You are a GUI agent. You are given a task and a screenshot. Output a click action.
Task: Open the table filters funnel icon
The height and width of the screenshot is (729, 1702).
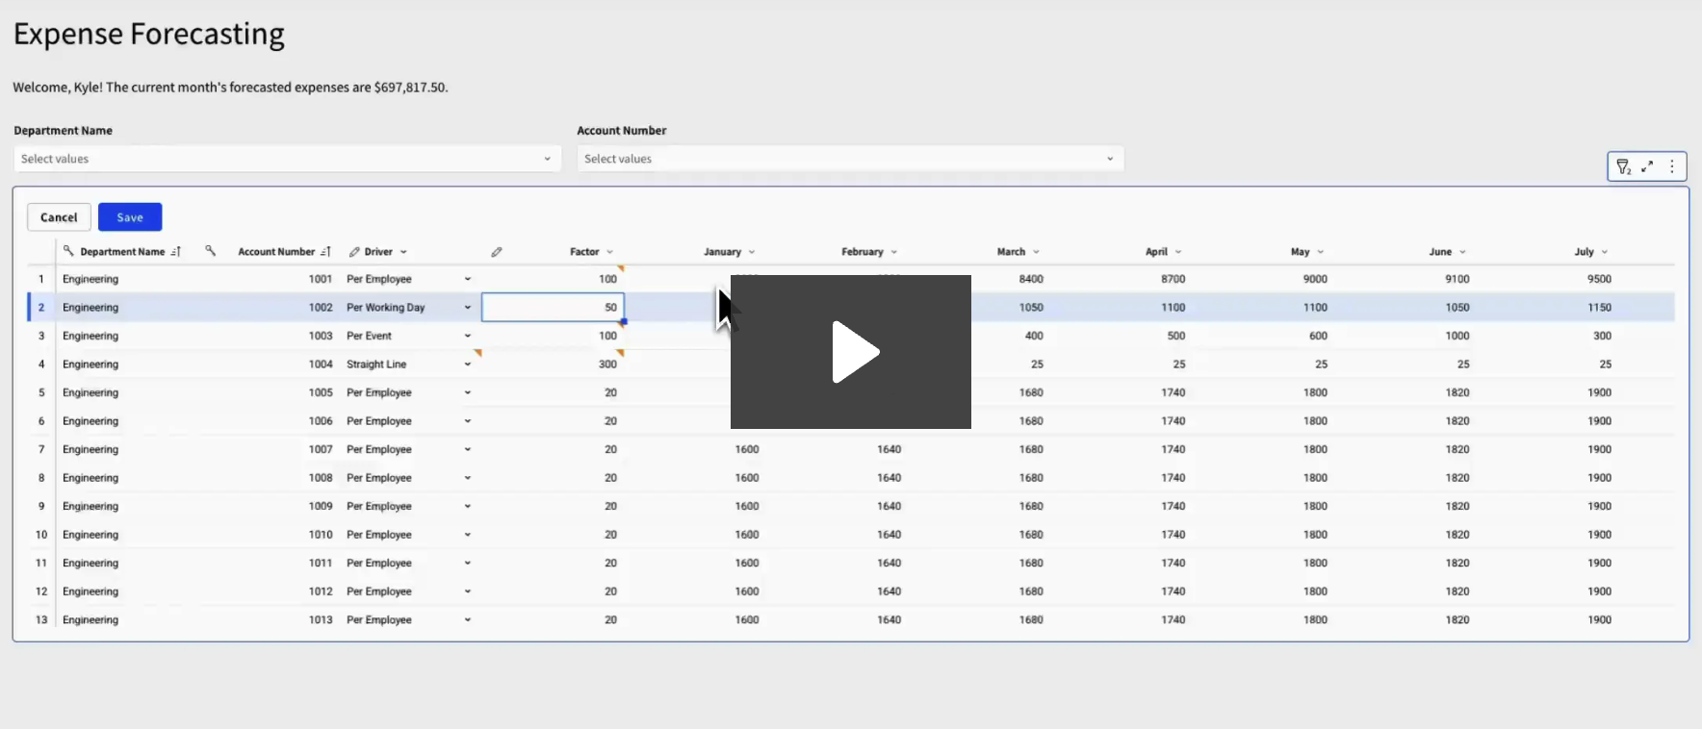point(1623,166)
